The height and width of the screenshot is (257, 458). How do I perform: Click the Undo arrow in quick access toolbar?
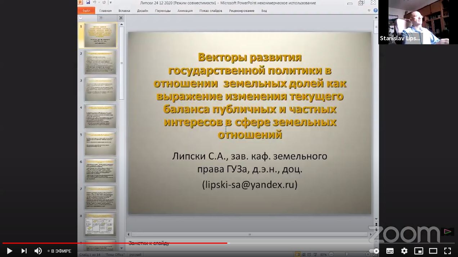(94, 3)
